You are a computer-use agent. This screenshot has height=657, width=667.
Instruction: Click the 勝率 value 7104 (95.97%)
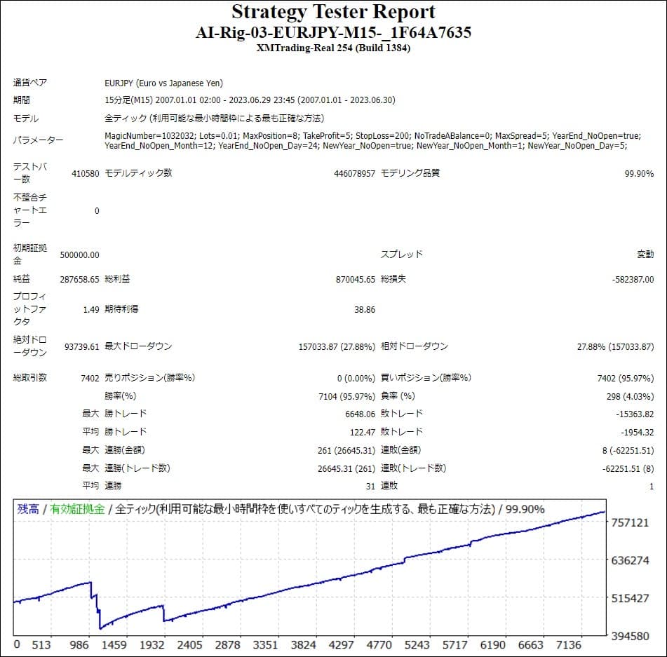(x=346, y=396)
